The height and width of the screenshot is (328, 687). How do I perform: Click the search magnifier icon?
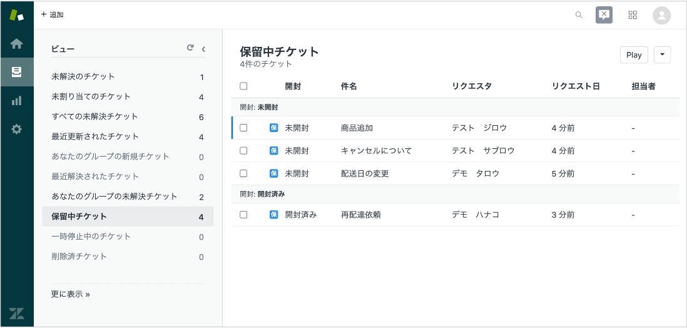(579, 15)
